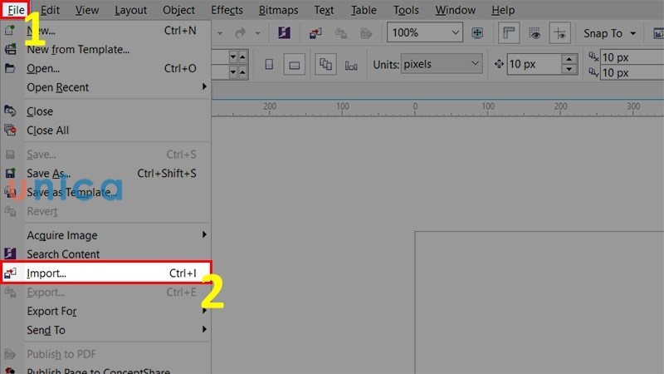The height and width of the screenshot is (374, 664).
Task: Click the Search Content icon in menu
Action: (10, 253)
